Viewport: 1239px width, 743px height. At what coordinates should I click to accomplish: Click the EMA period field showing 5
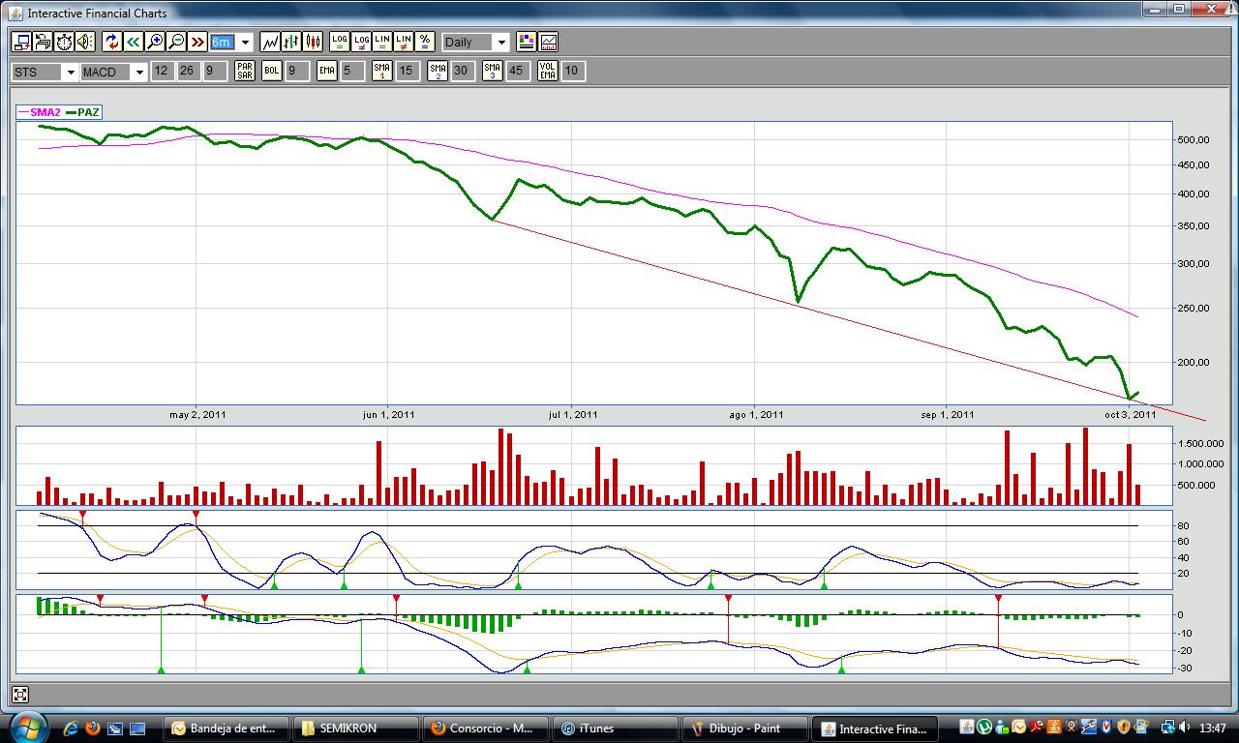[x=352, y=71]
